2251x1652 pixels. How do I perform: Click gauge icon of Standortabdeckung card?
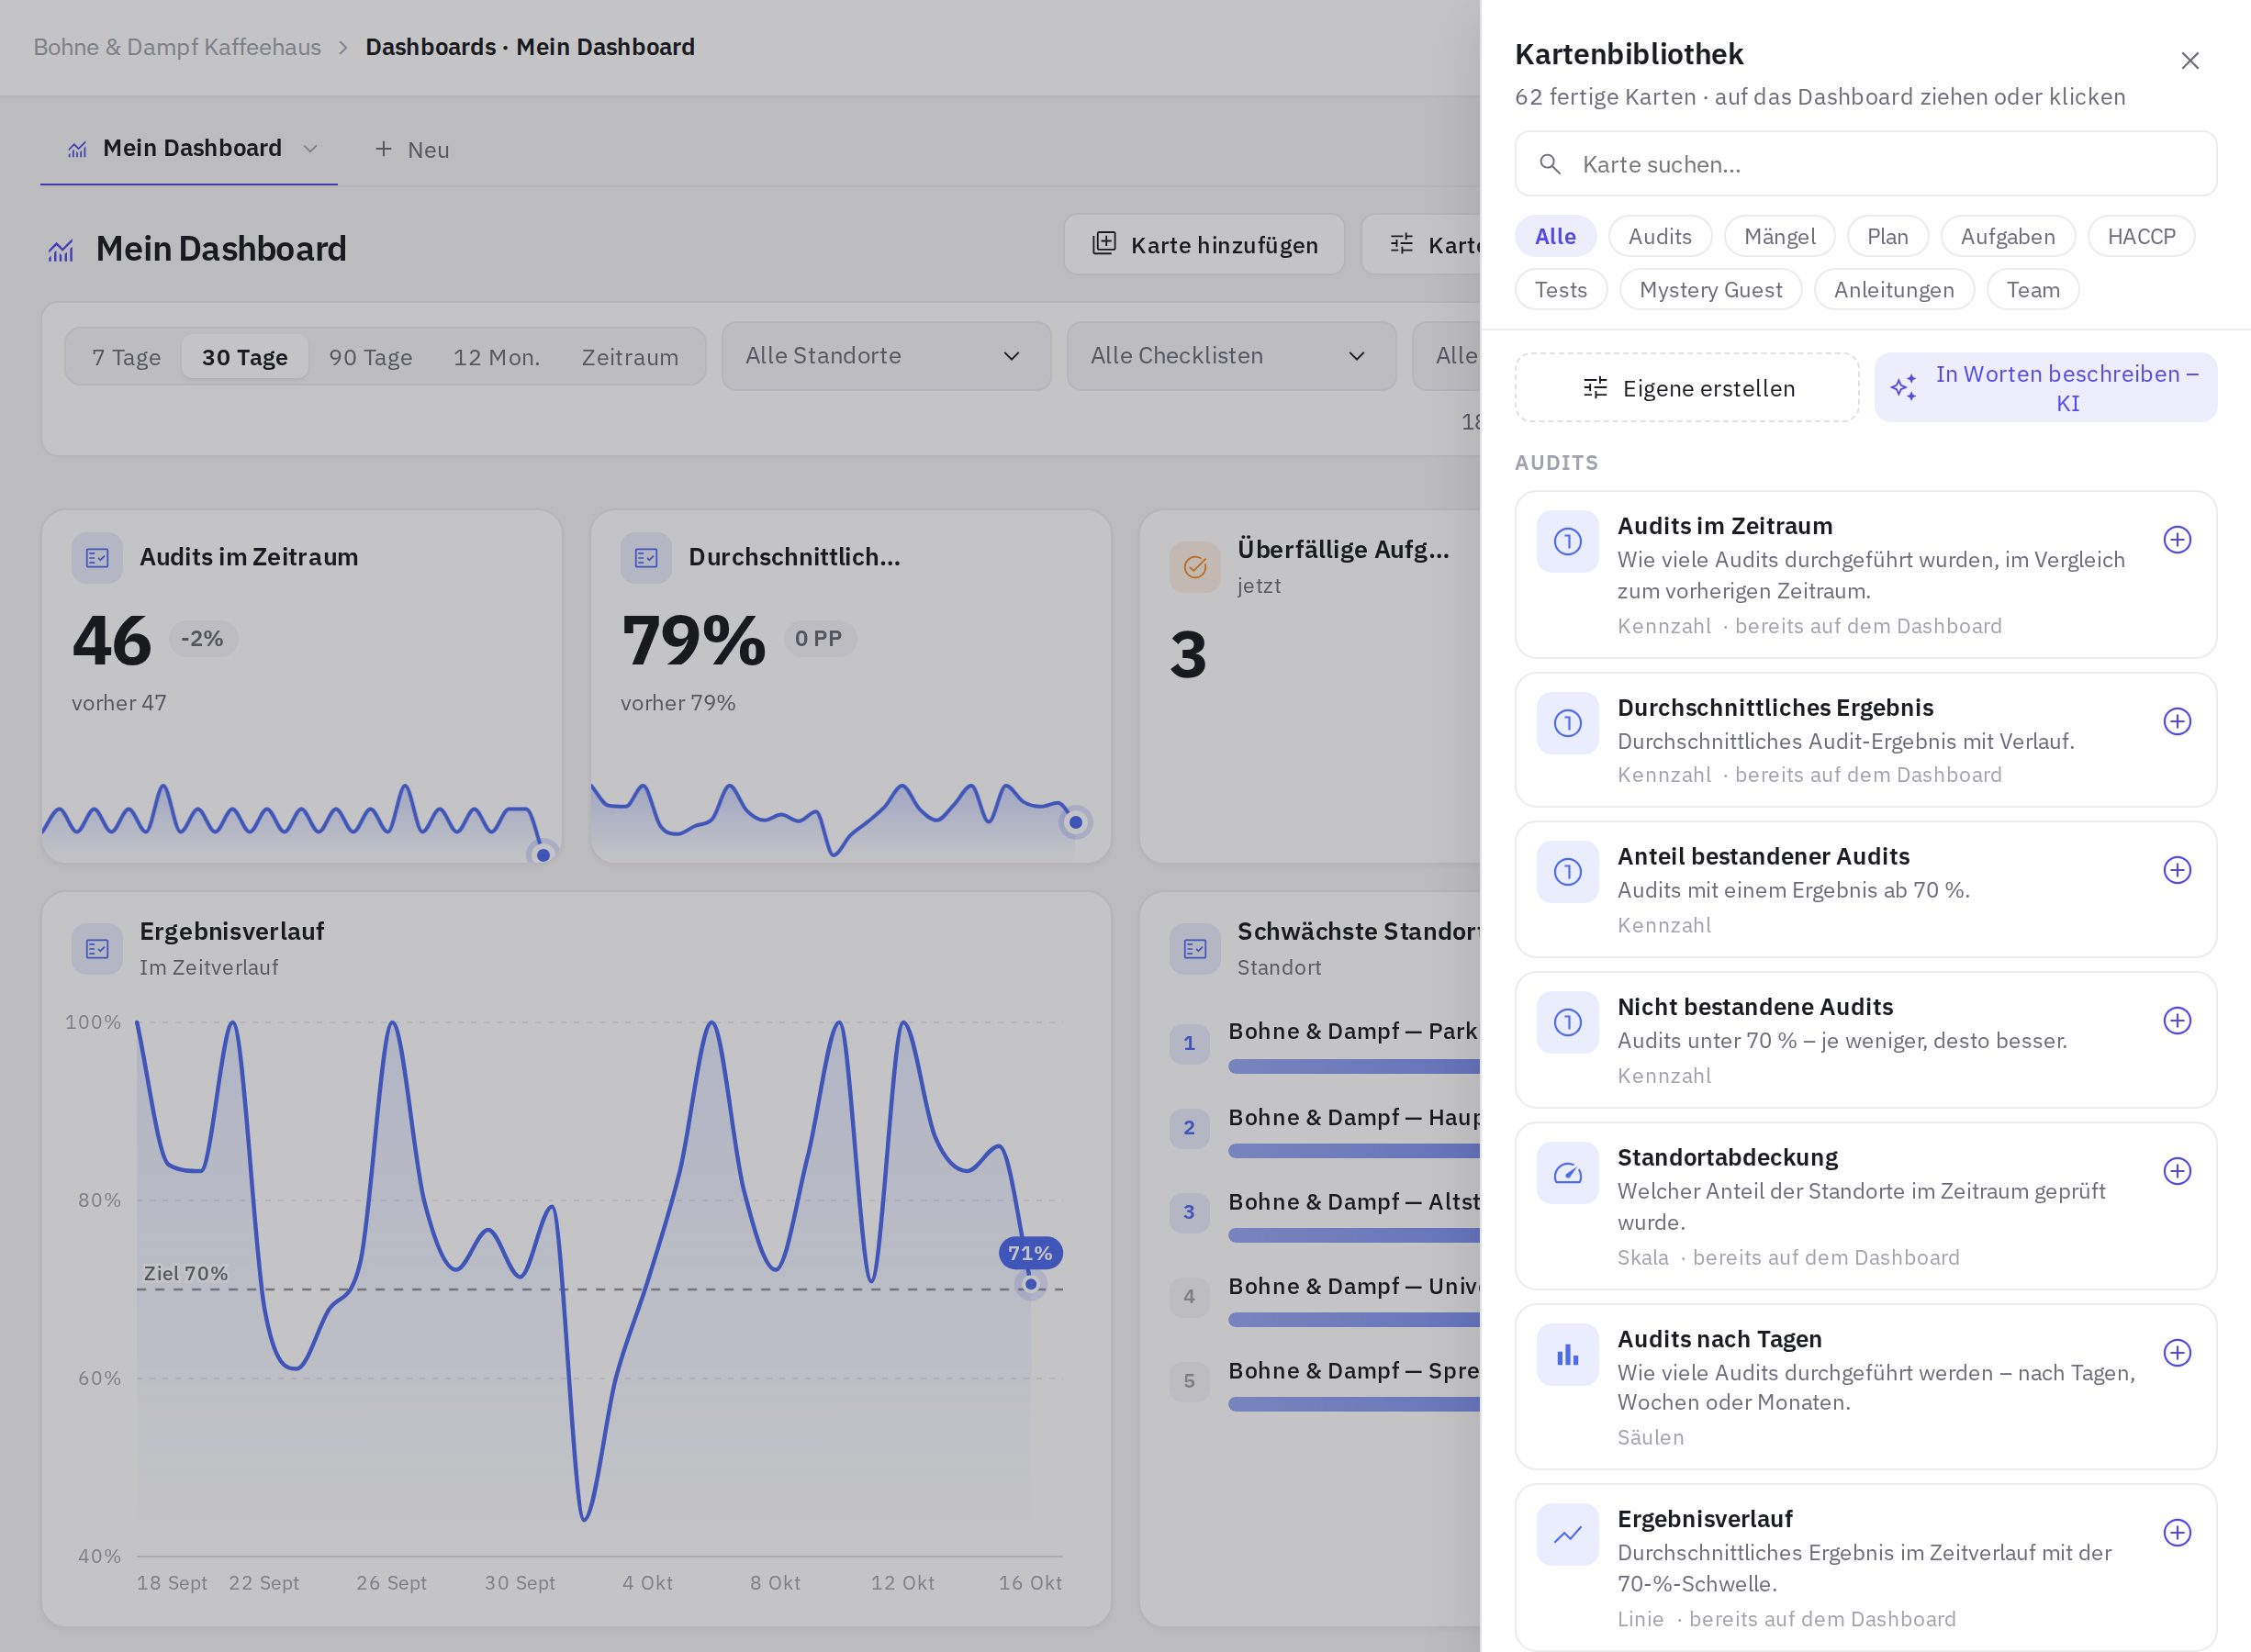coord(1568,1174)
